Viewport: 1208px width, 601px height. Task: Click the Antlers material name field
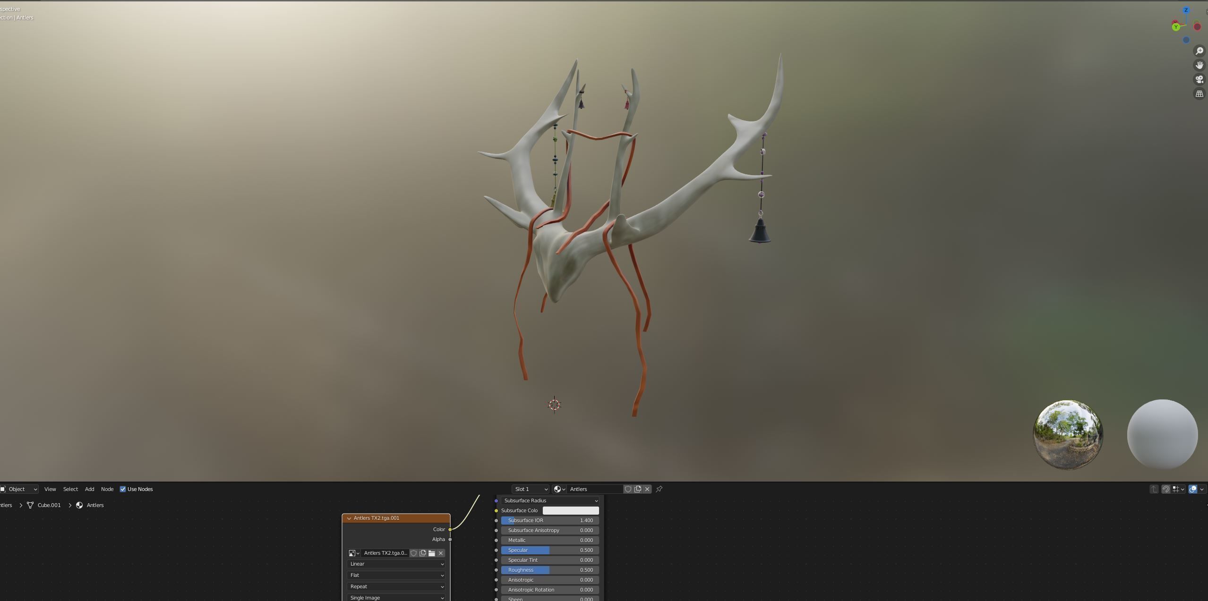click(595, 489)
